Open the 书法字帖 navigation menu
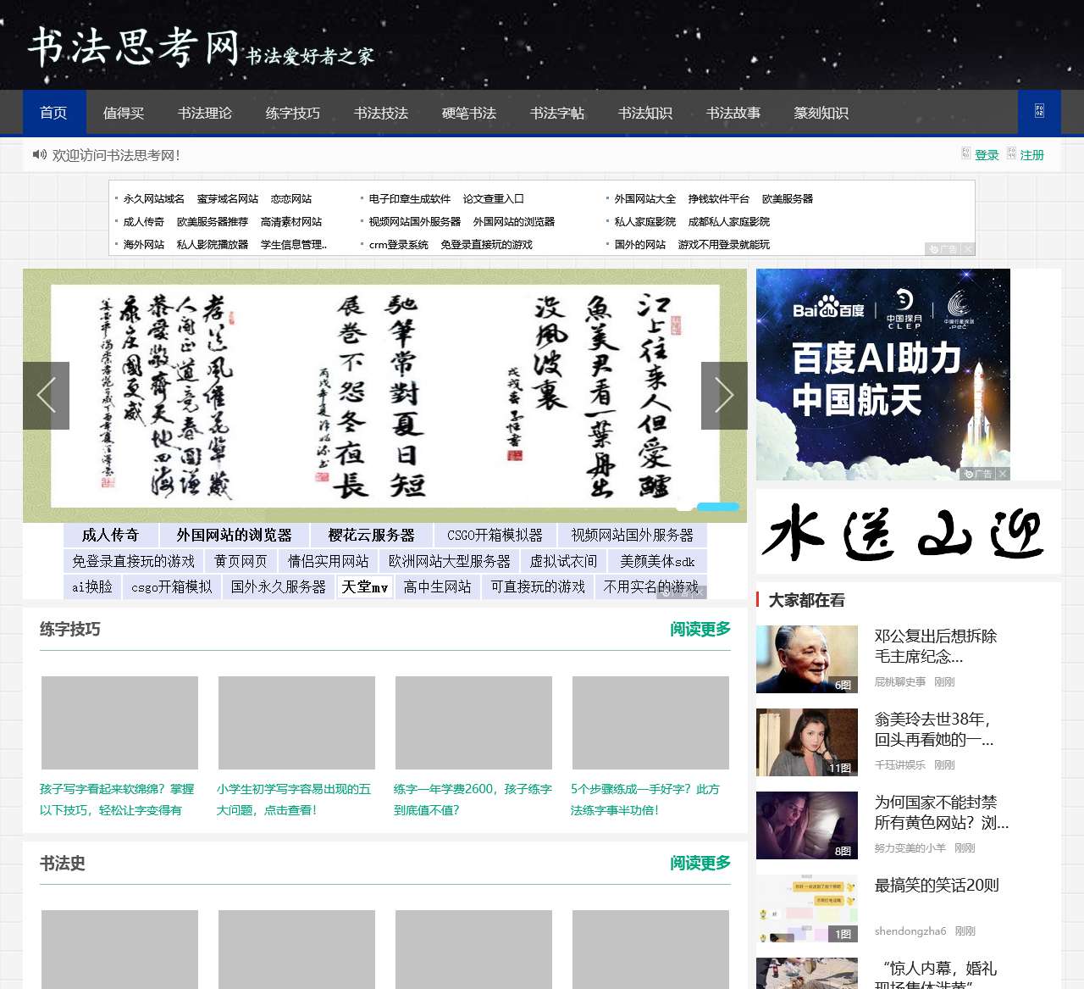This screenshot has width=1084, height=989. 556,112
